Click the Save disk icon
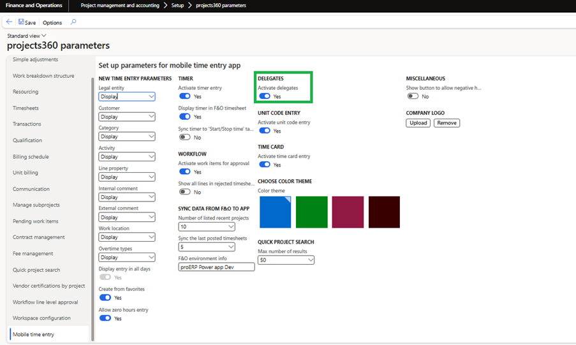Screen dimensions: 576x345 (x=21, y=22)
